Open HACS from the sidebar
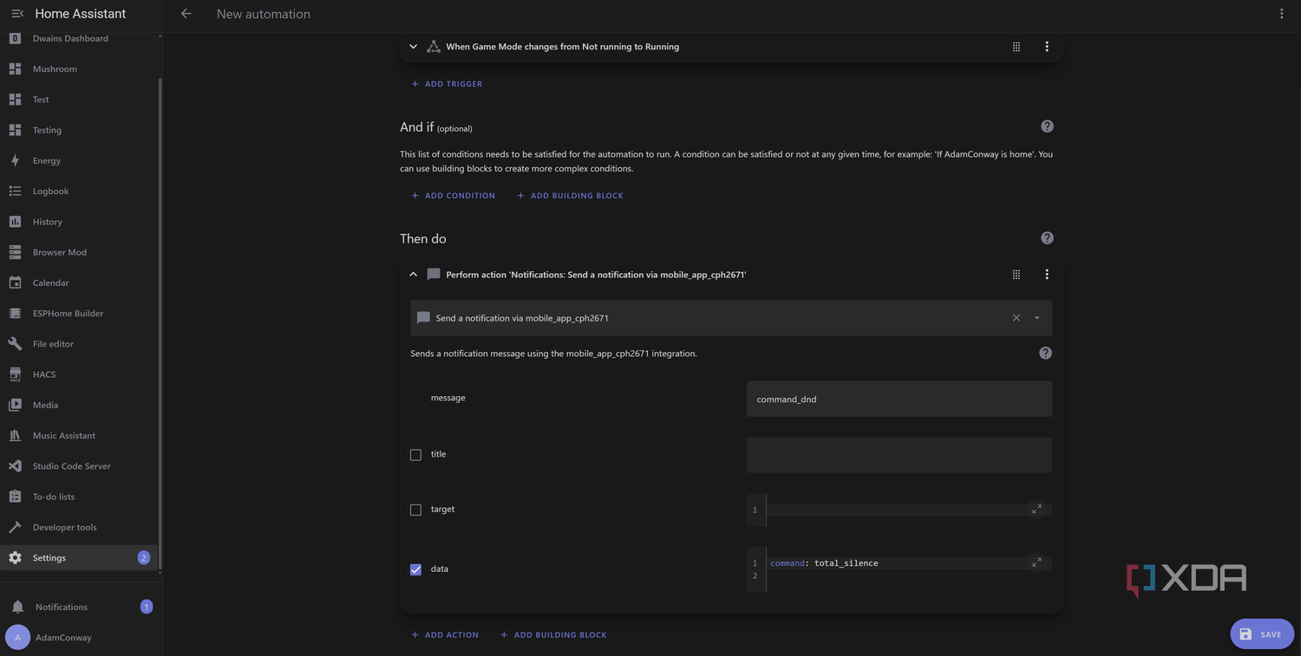 (80, 374)
